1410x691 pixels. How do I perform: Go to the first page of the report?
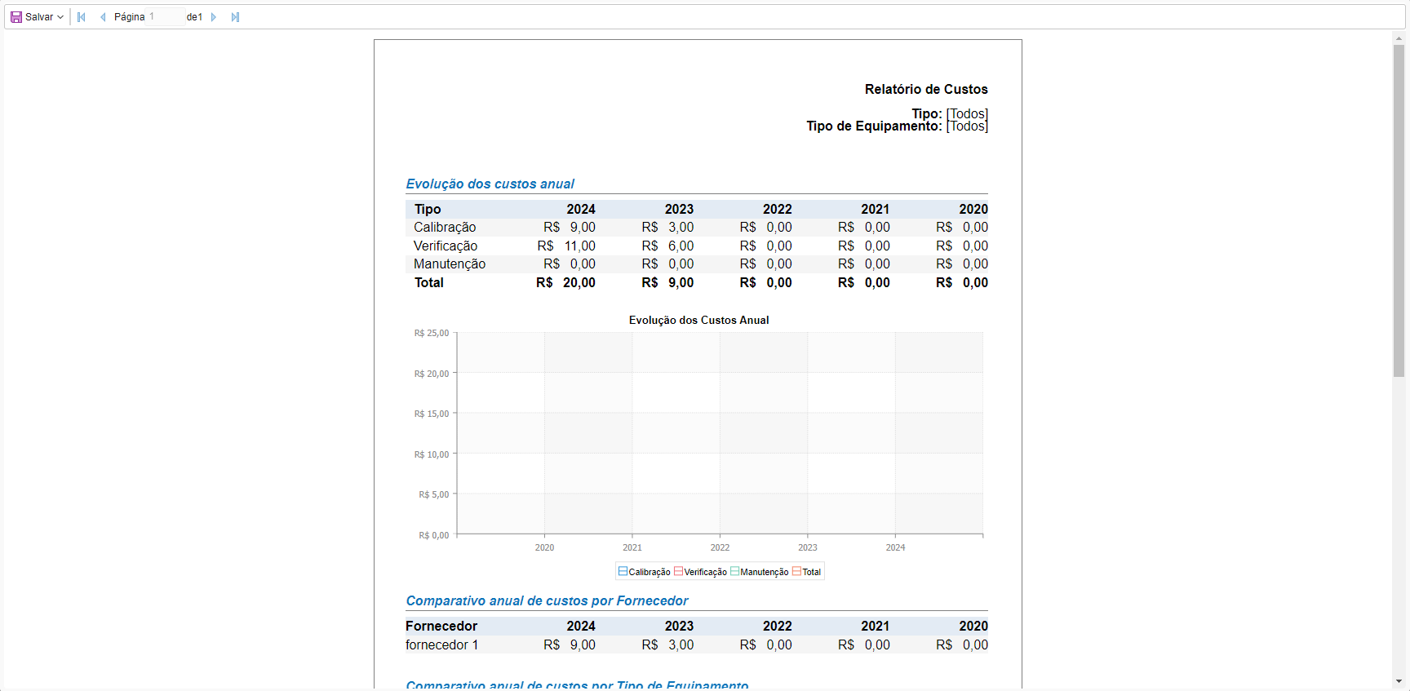click(x=82, y=17)
